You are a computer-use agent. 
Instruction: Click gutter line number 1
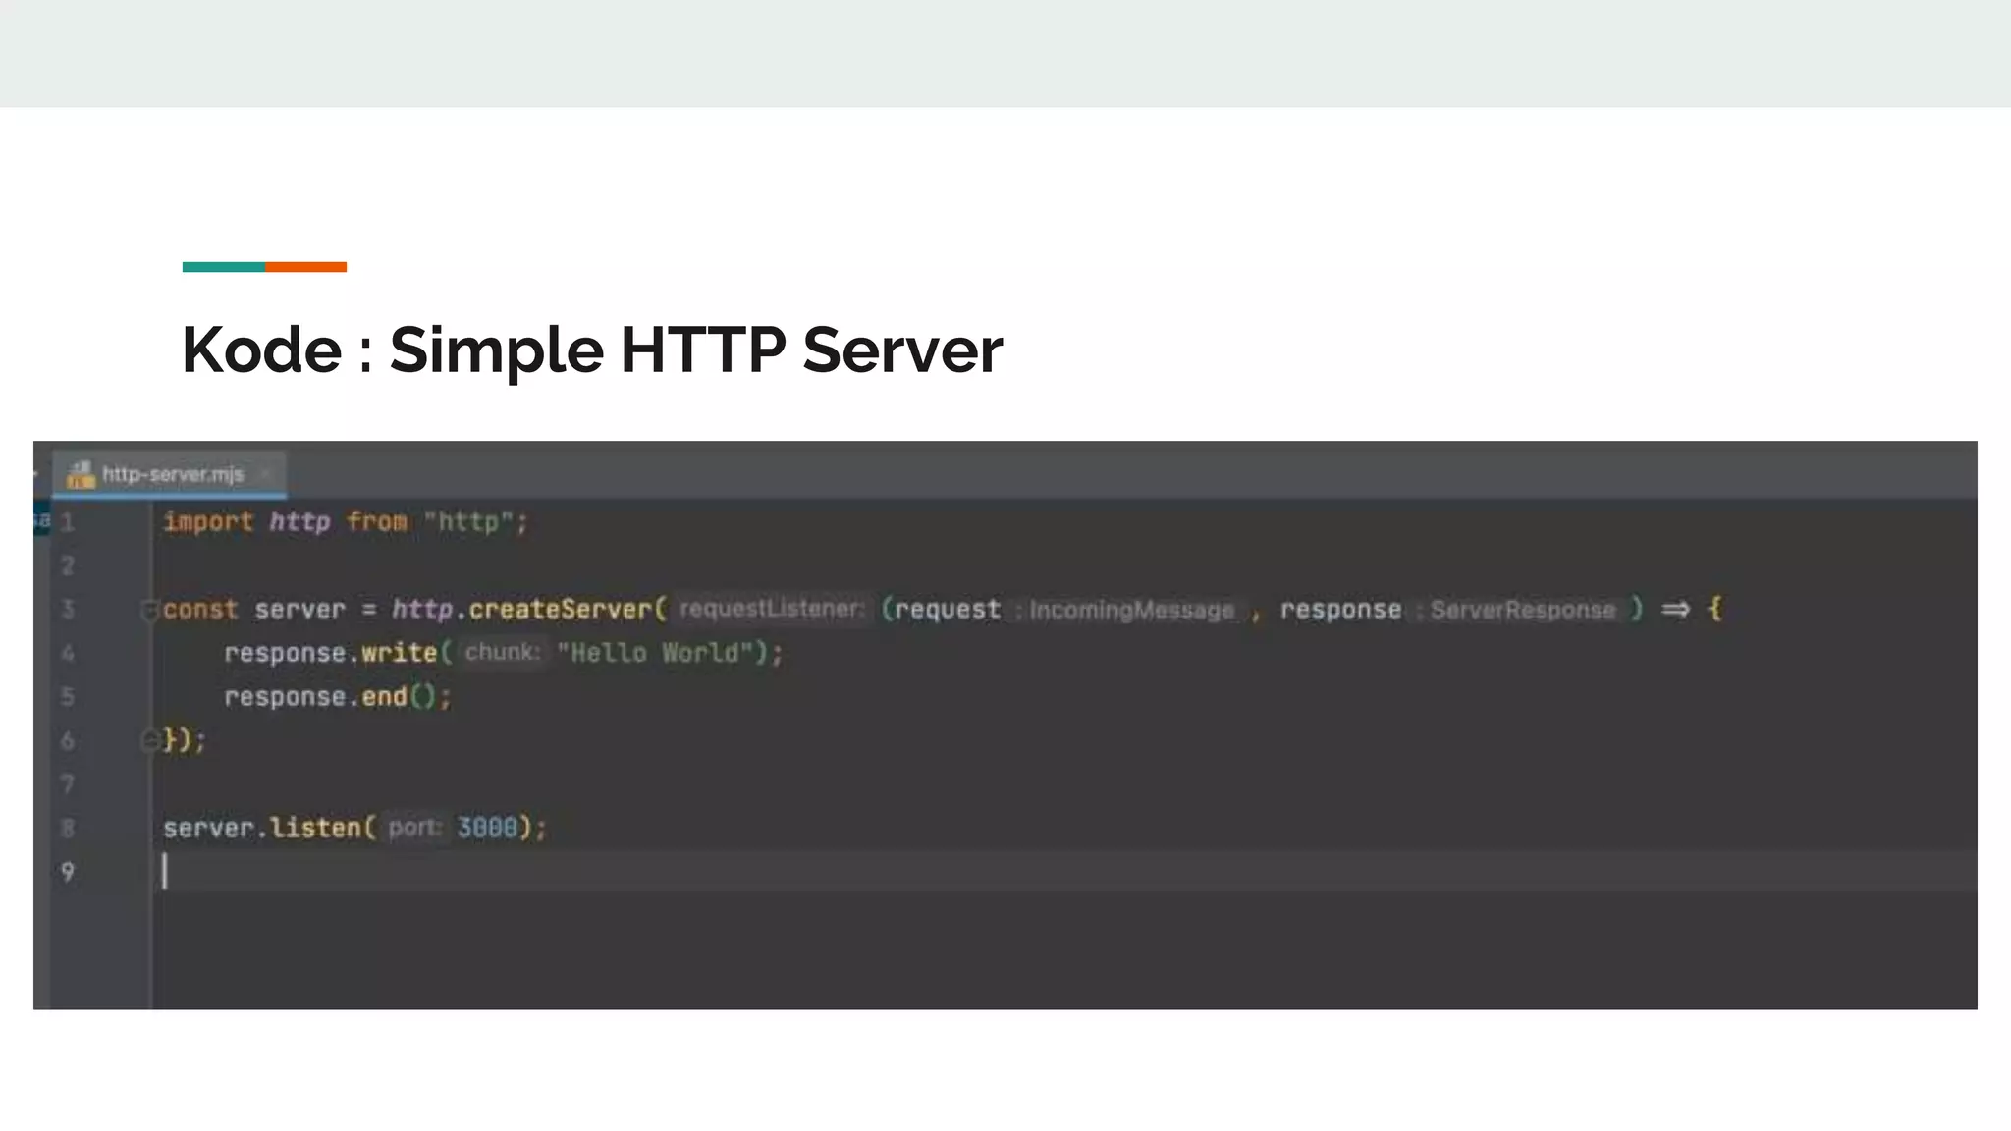click(x=68, y=522)
